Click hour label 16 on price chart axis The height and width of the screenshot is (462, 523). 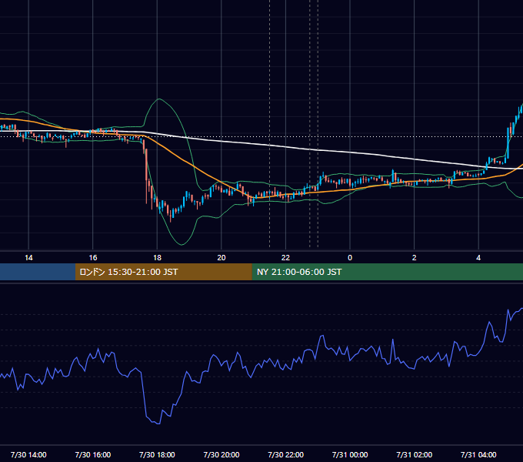93,258
